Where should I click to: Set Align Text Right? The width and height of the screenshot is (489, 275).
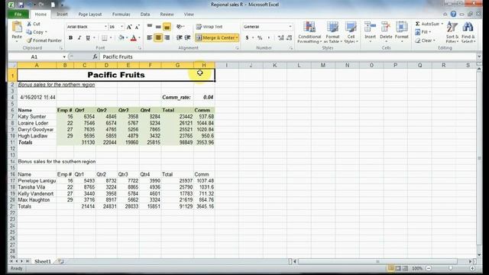click(167, 37)
